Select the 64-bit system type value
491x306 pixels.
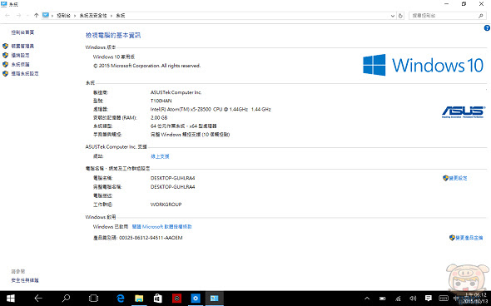point(183,126)
